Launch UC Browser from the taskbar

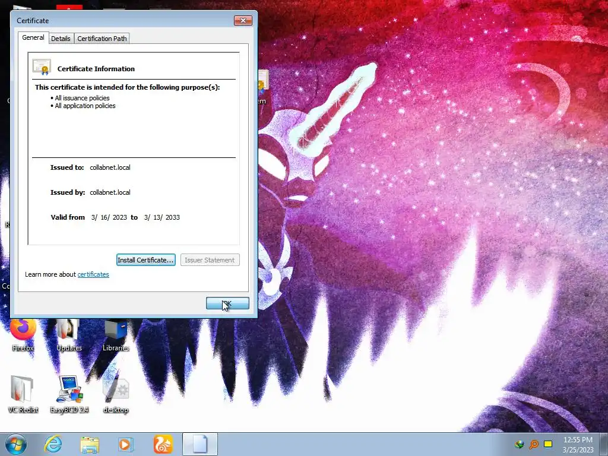tap(163, 444)
